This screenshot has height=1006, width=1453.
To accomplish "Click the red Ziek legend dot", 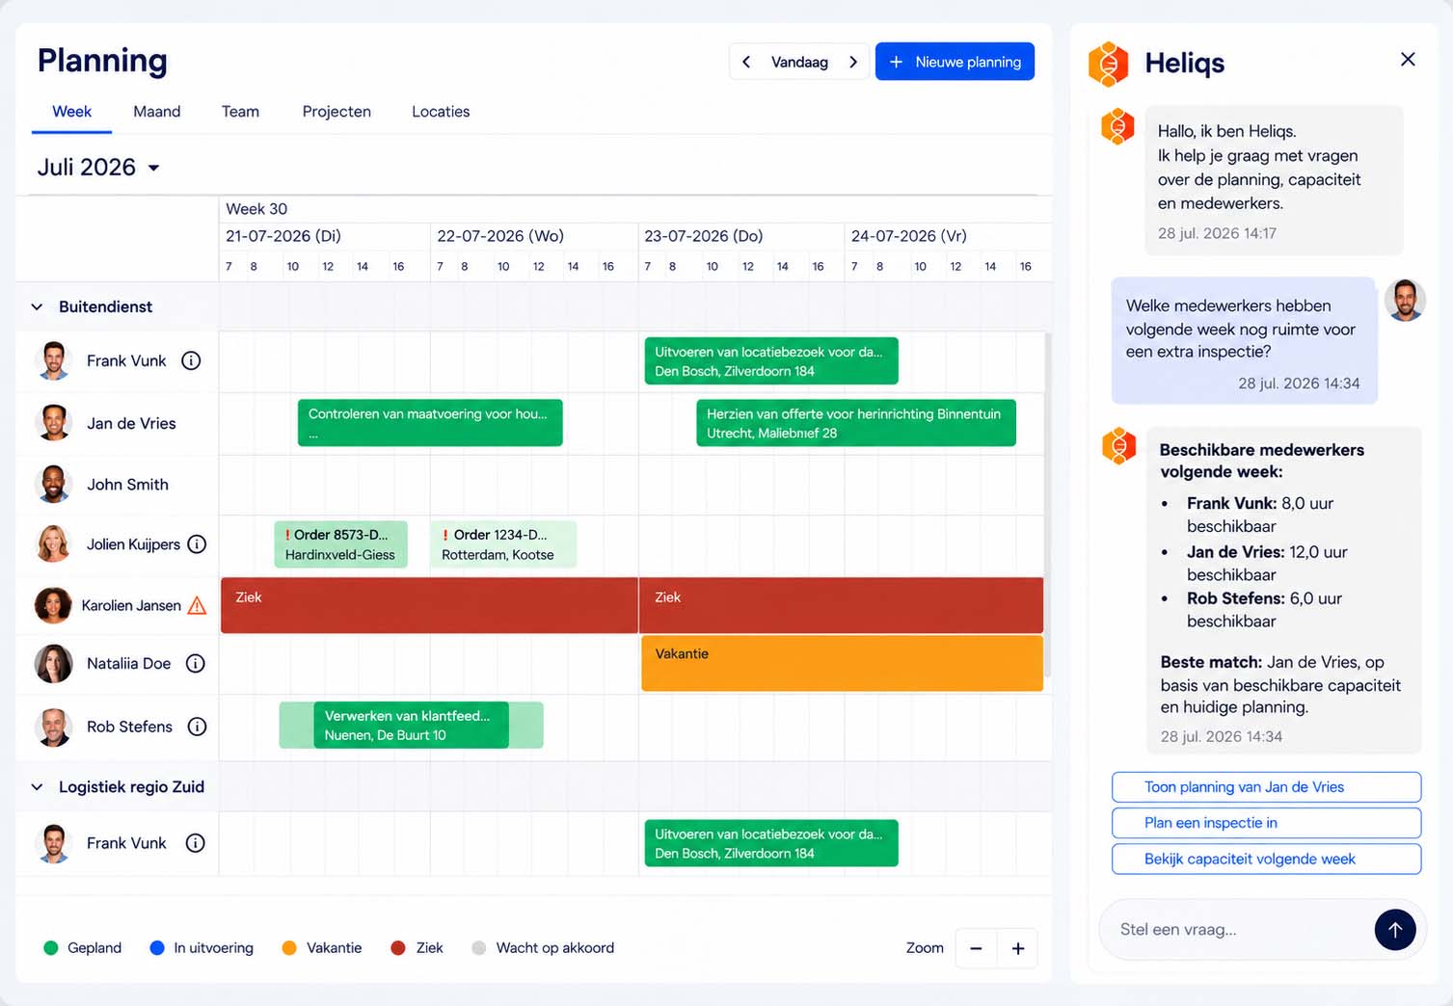I will [398, 948].
